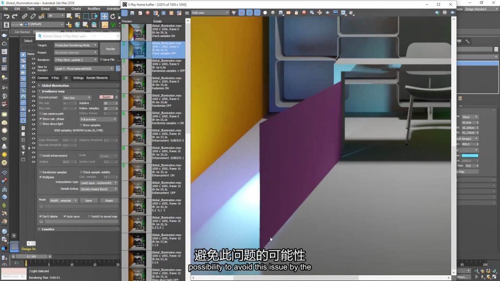Uncheck the Auto save option

tap(65, 216)
